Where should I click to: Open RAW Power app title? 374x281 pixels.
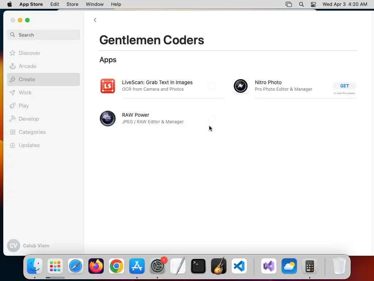[x=136, y=115]
